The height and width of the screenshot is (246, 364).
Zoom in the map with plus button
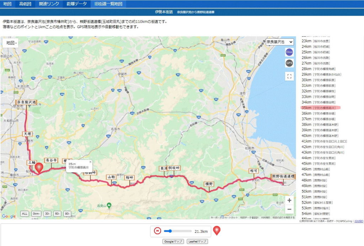[289, 200]
